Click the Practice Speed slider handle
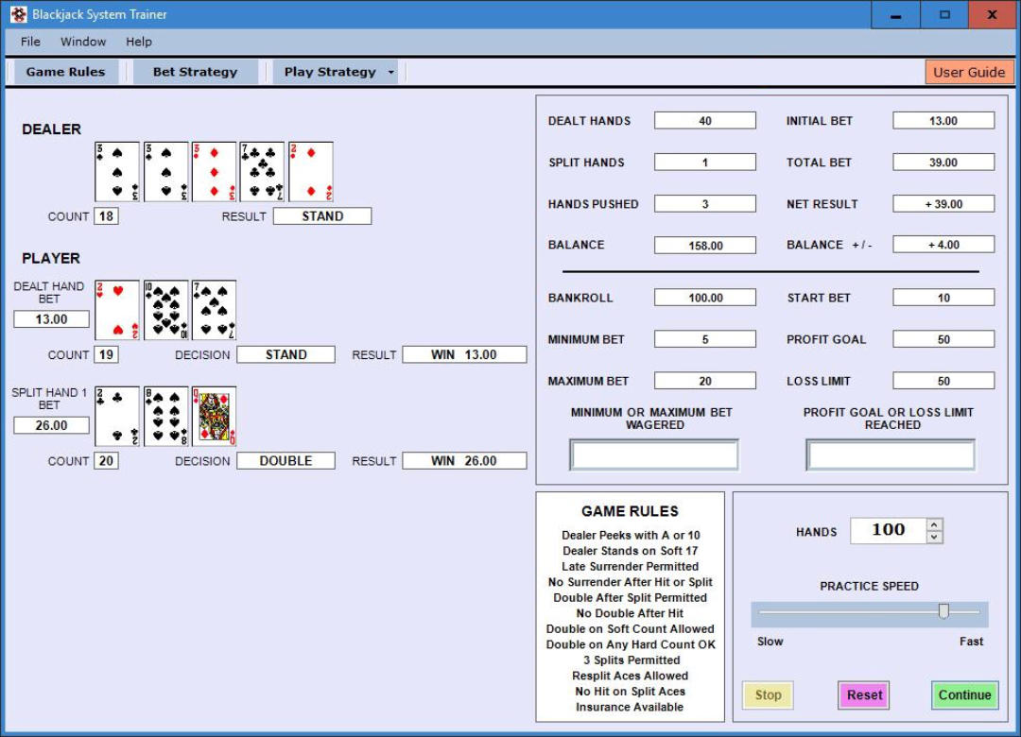Image resolution: width=1021 pixels, height=737 pixels. [943, 610]
